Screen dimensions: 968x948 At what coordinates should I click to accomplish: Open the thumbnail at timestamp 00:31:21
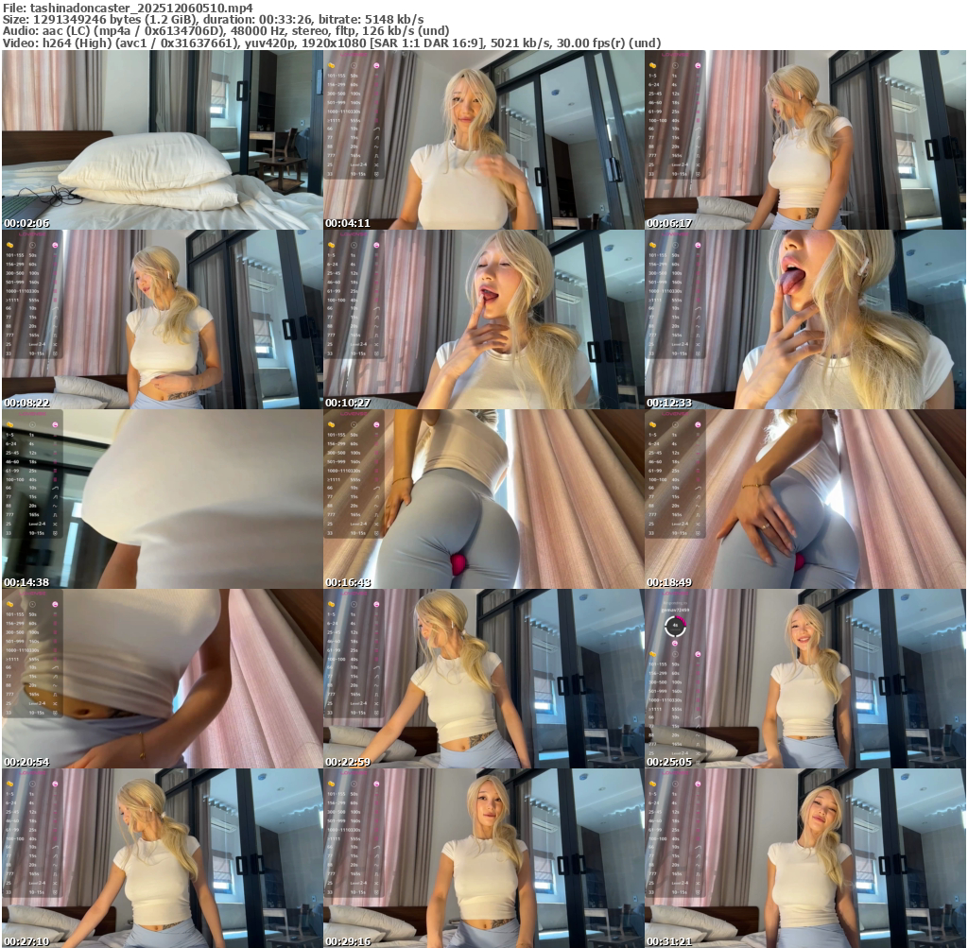pyautogui.click(x=805, y=858)
